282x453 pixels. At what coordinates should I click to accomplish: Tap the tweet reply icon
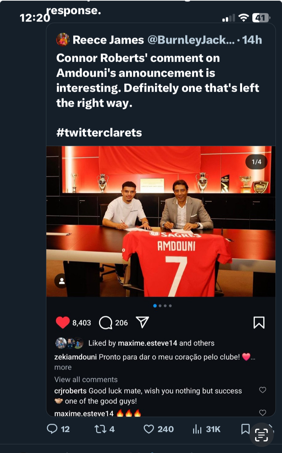(52, 428)
